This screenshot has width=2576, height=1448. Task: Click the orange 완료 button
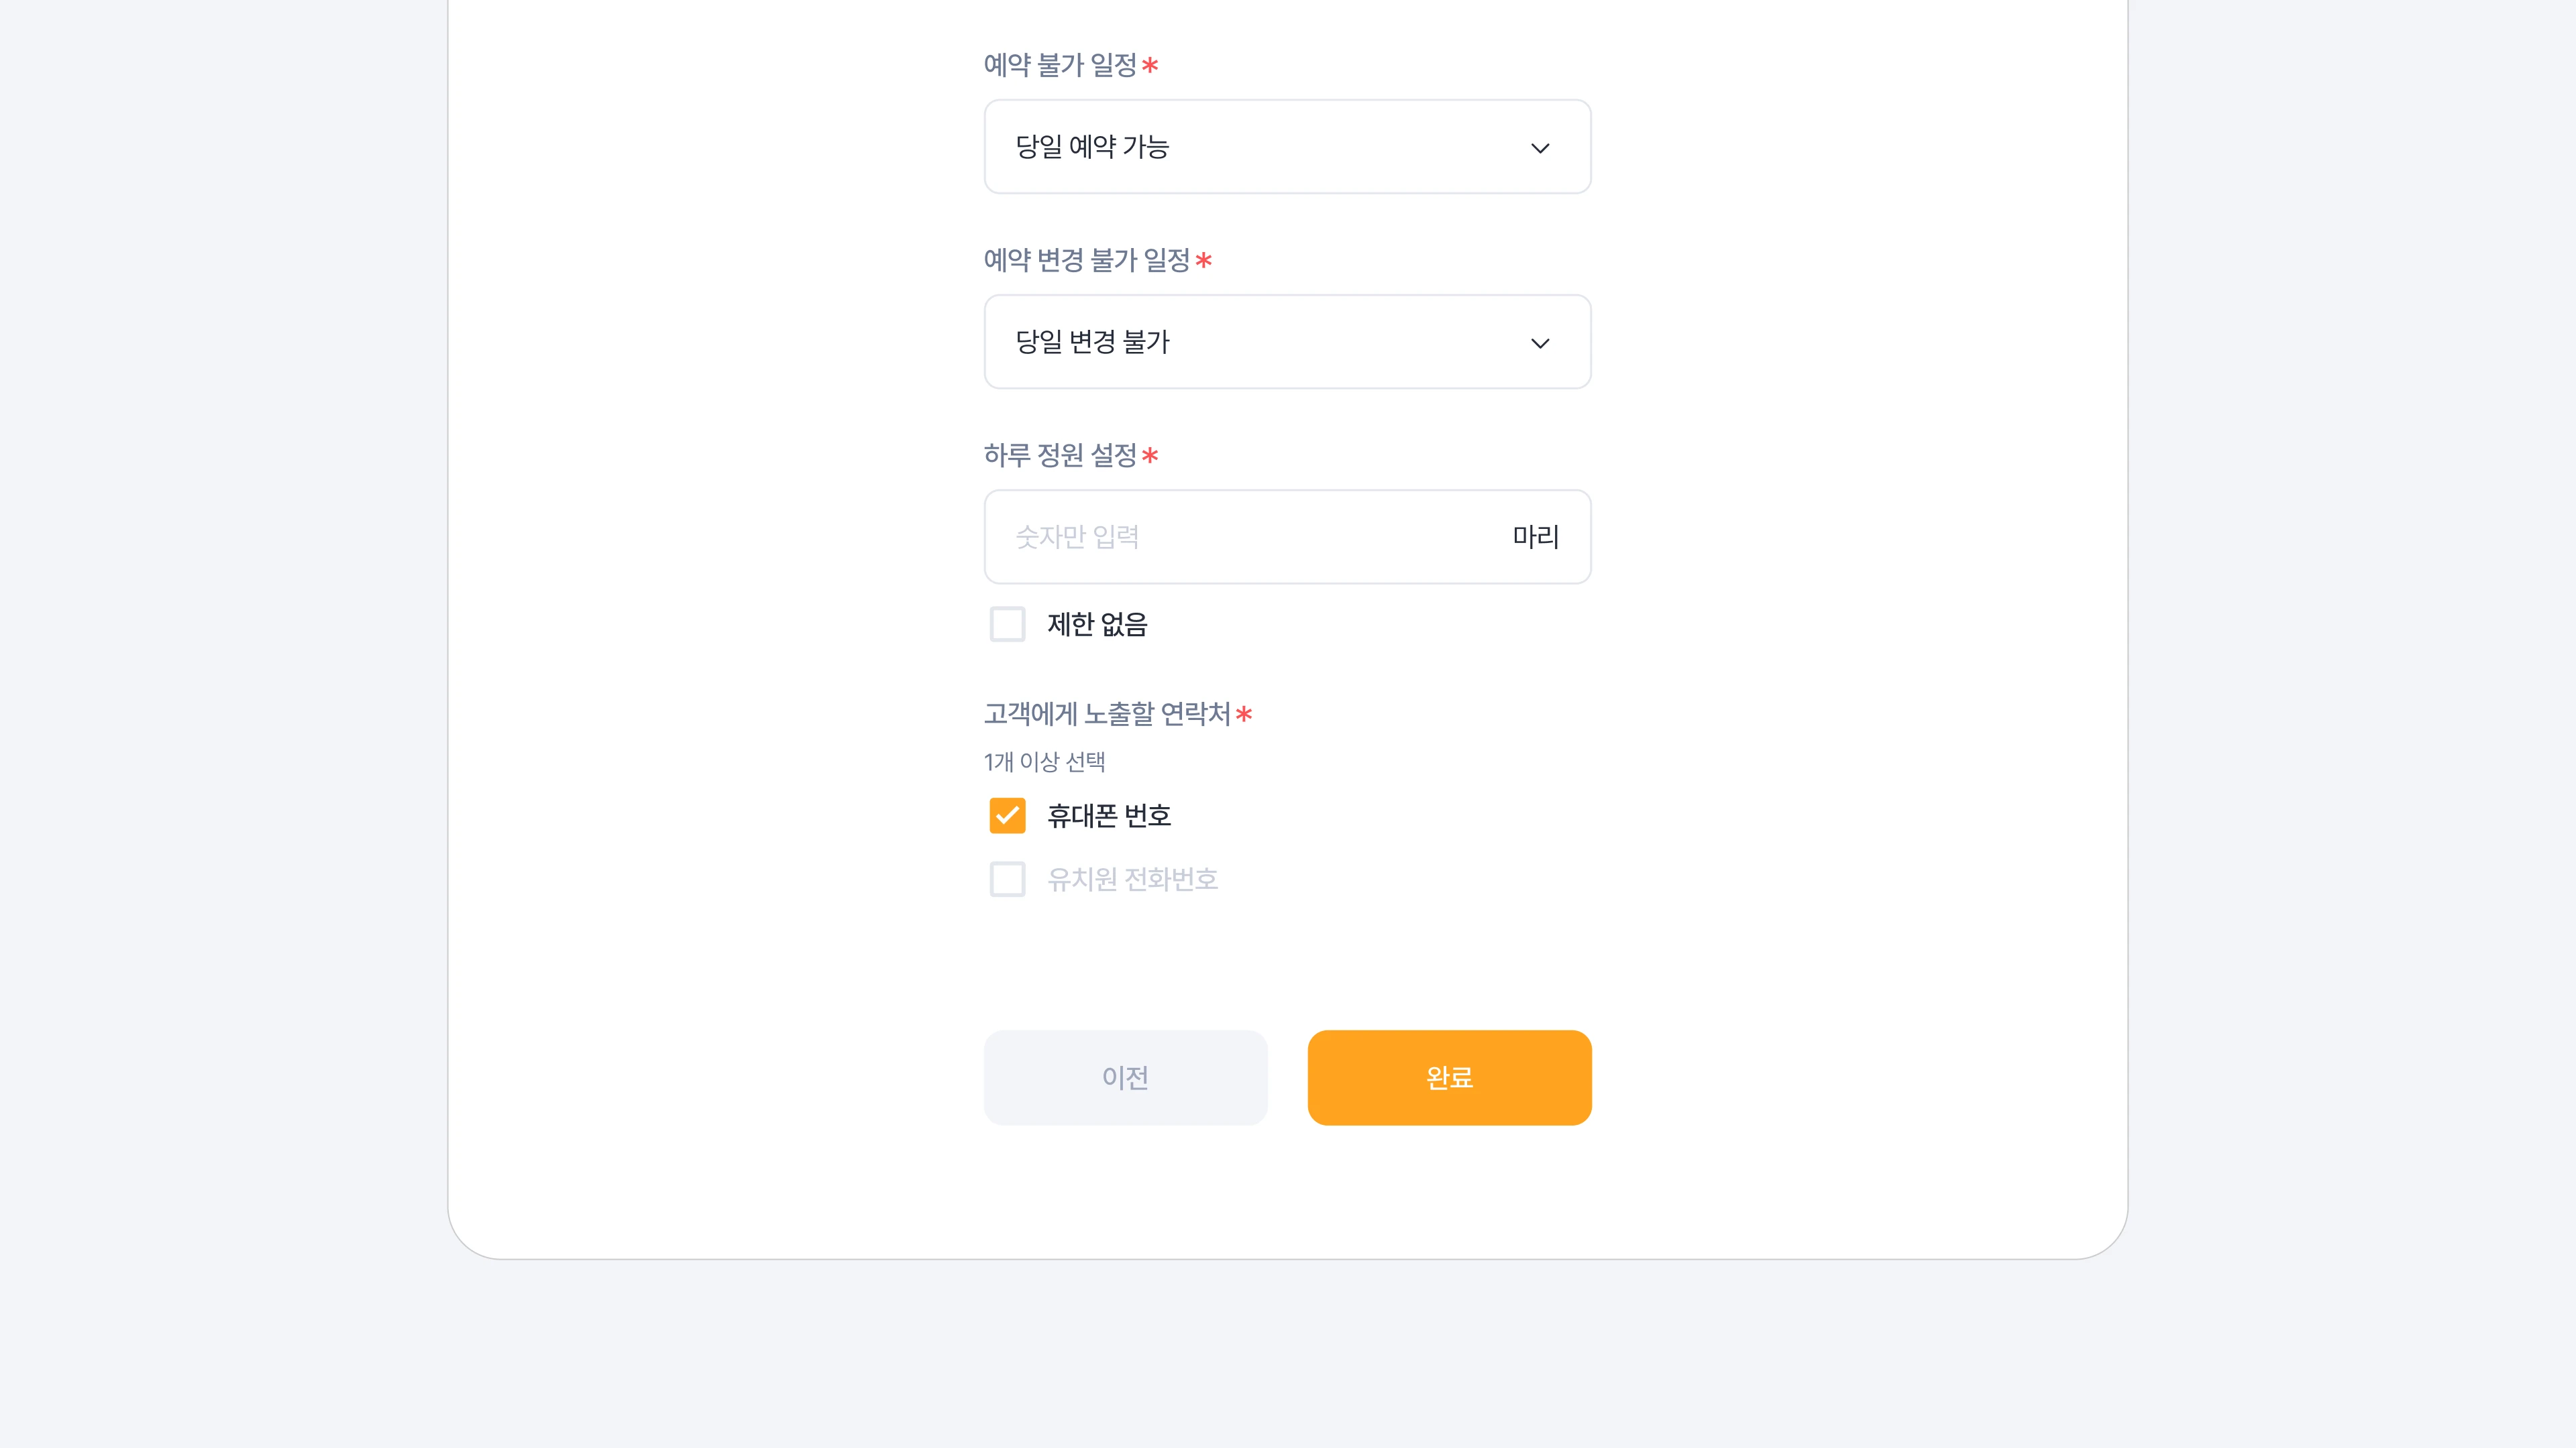[x=1449, y=1077]
